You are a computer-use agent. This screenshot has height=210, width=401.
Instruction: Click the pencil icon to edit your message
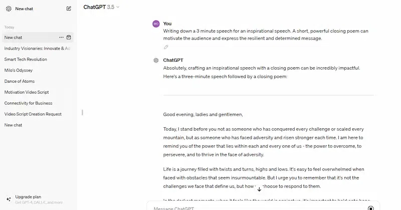(166, 47)
